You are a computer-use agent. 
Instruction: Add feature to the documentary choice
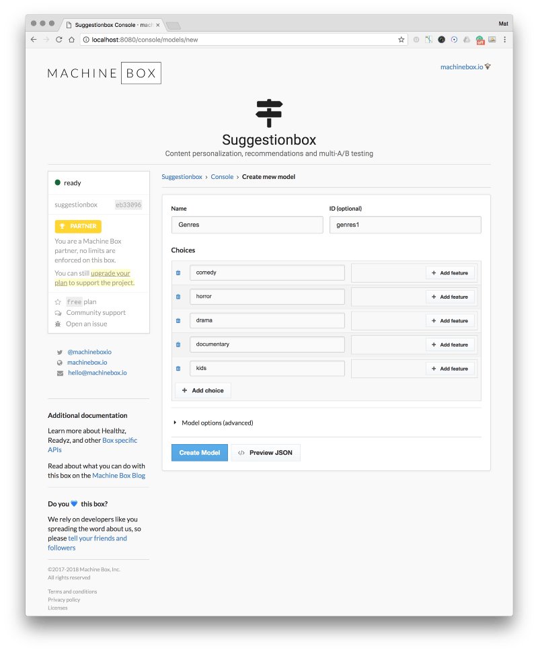450,345
